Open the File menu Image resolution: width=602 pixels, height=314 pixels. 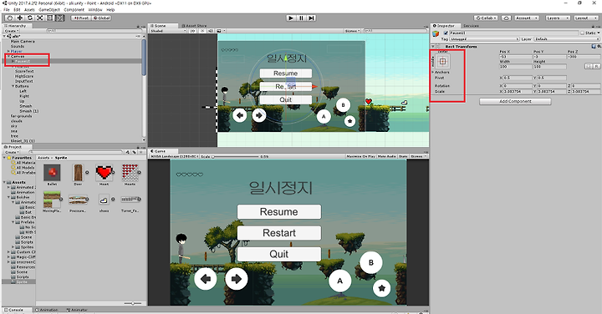pyautogui.click(x=7, y=9)
